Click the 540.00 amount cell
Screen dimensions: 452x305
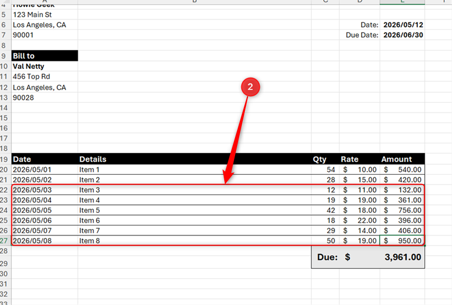click(402, 170)
